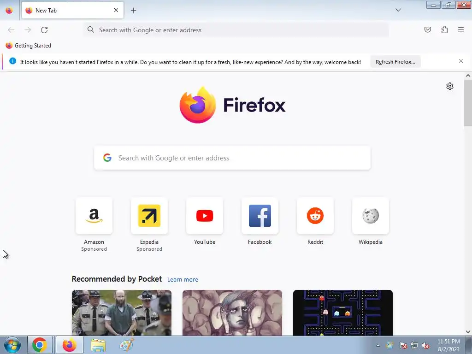Click scrollbar down arrow on page
The height and width of the screenshot is (354, 472).
[468, 332]
